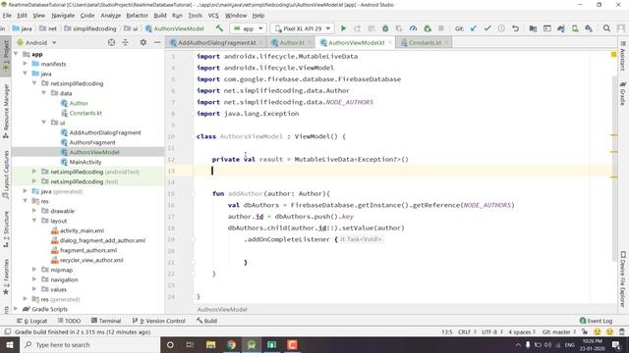The width and height of the screenshot is (629, 353).
Task: Hide the Project panel with minus icon
Action: pyautogui.click(x=157, y=42)
